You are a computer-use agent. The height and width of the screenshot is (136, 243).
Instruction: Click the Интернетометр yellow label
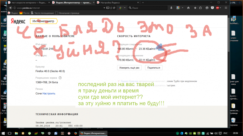tap(43, 21)
